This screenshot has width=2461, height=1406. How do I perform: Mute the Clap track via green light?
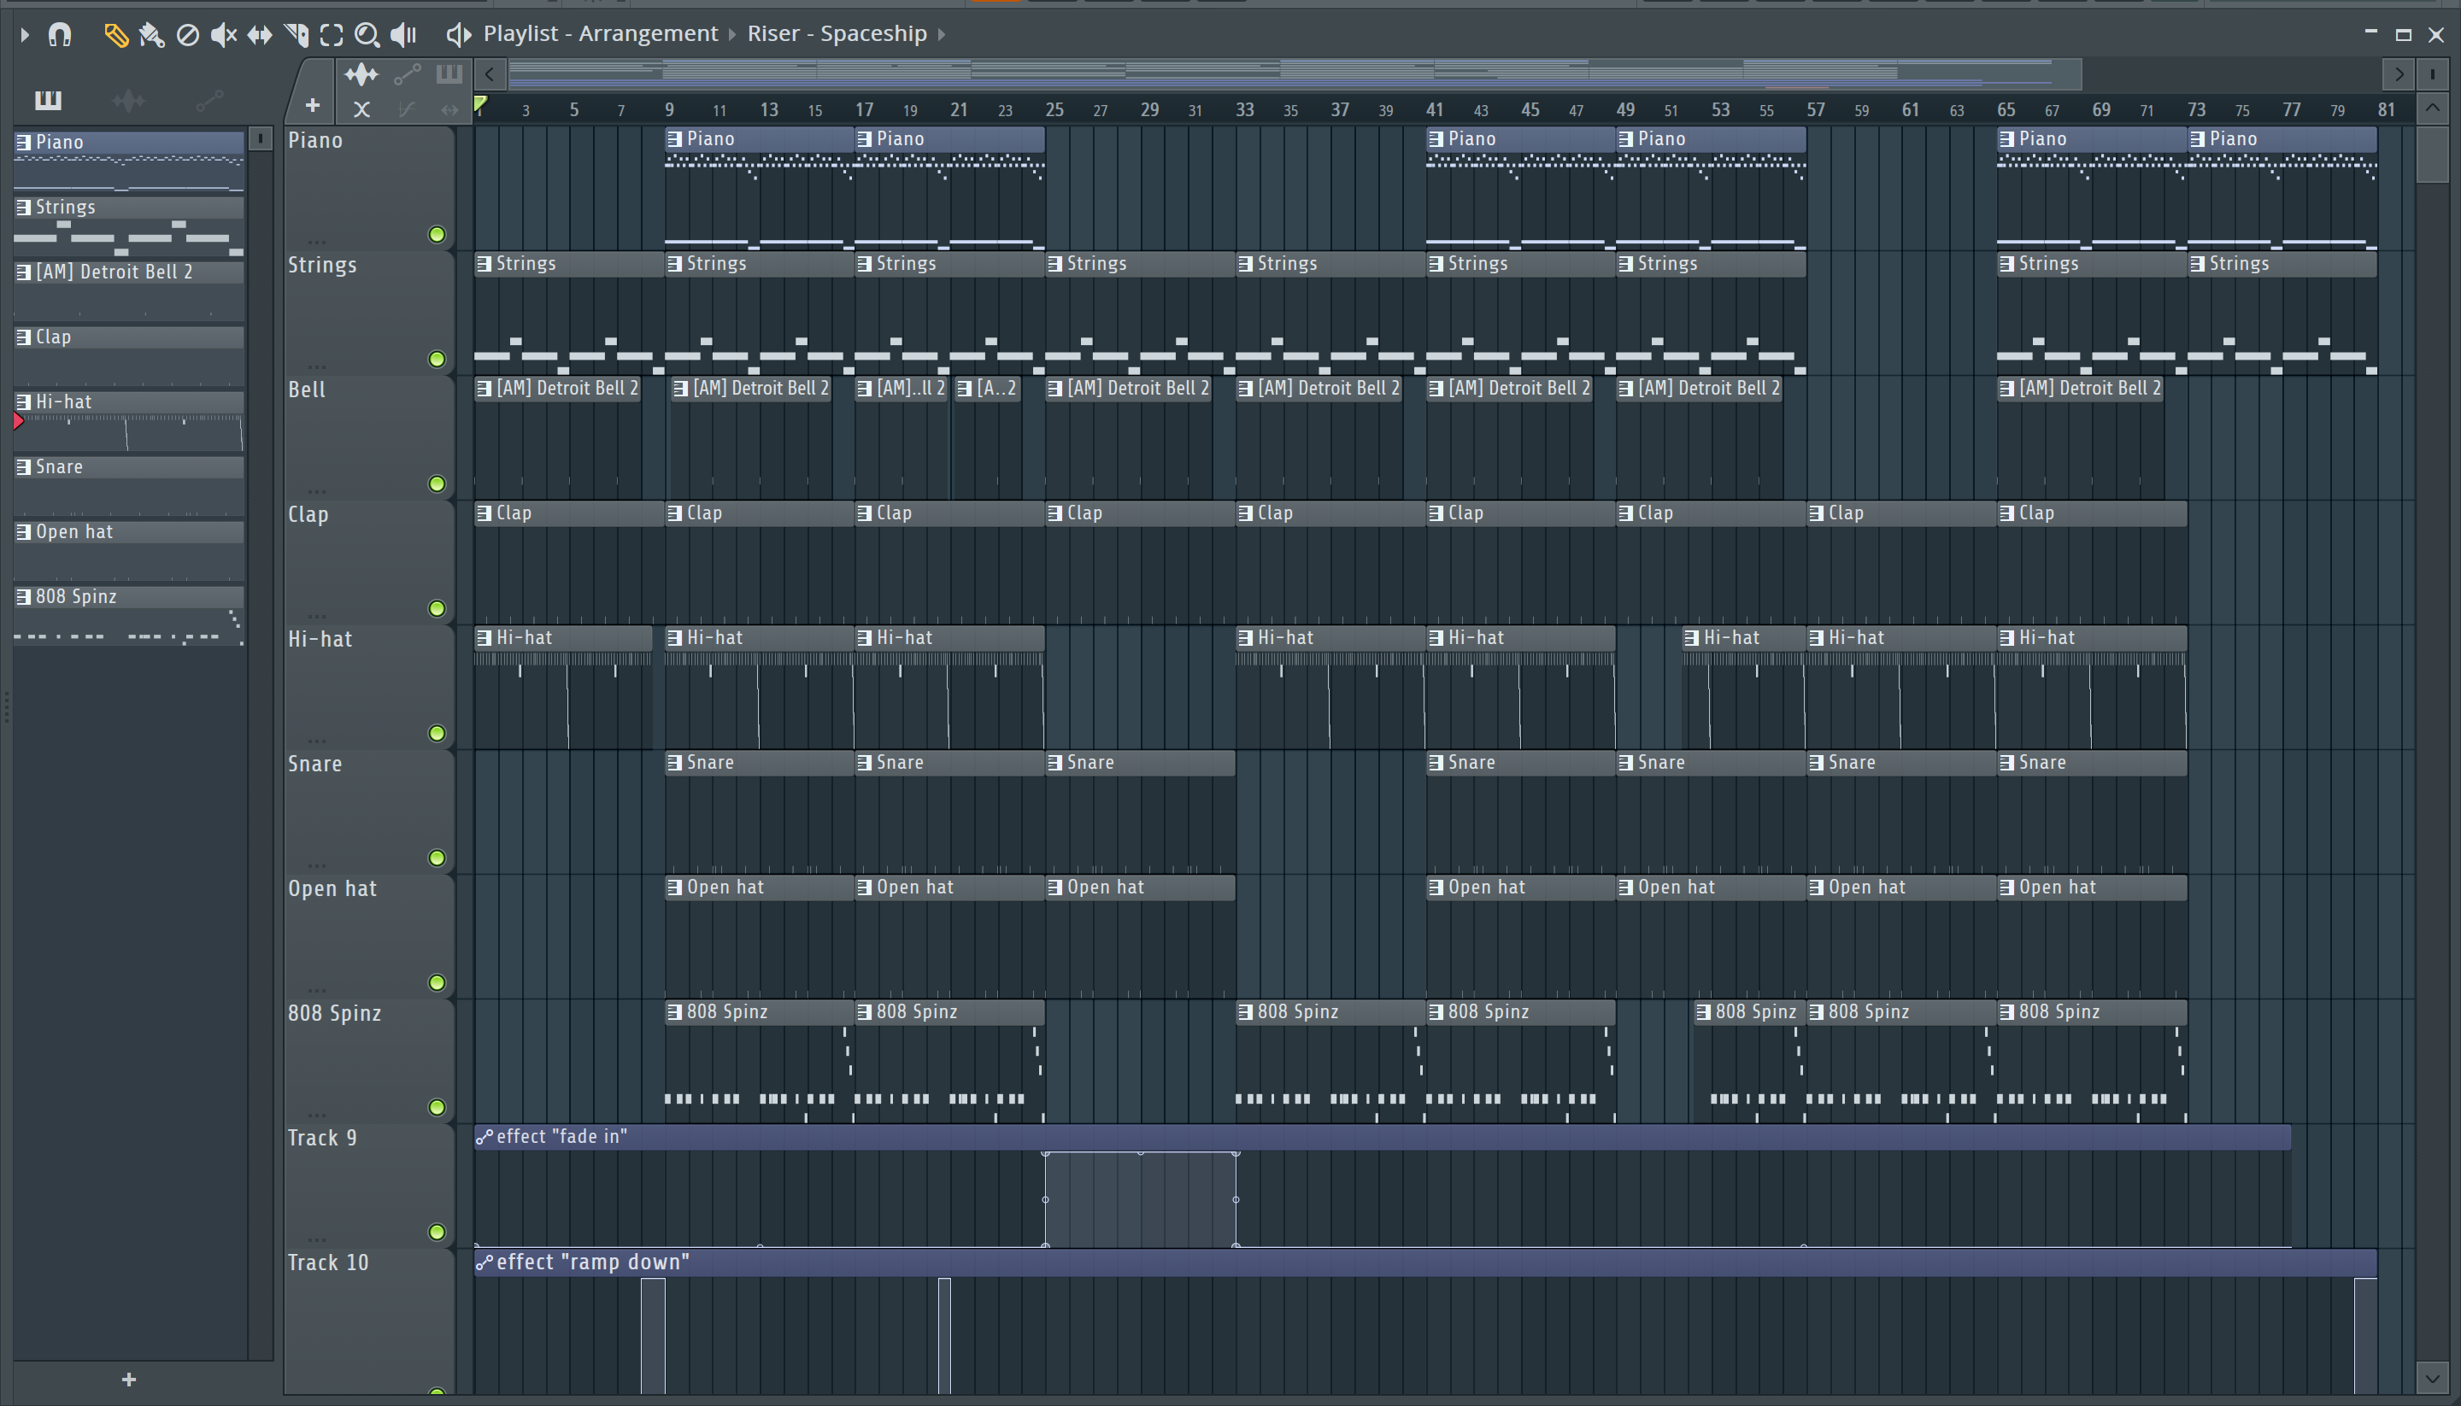[437, 608]
